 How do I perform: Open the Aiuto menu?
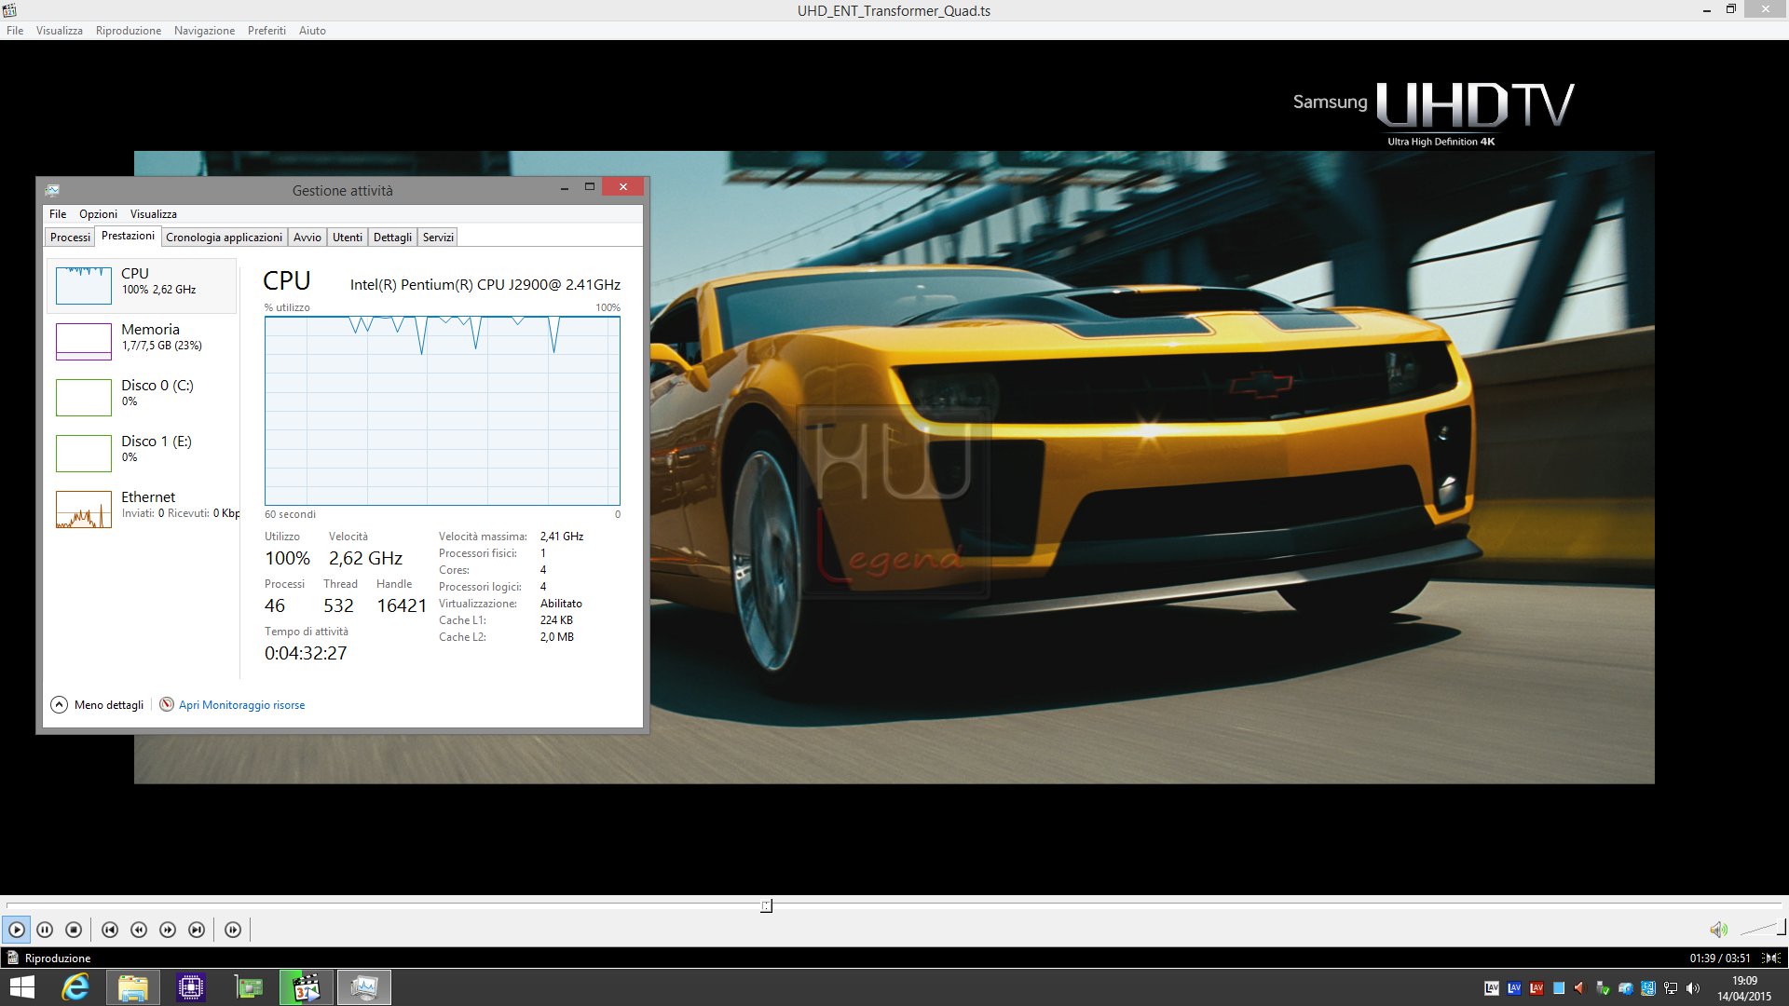(x=312, y=31)
